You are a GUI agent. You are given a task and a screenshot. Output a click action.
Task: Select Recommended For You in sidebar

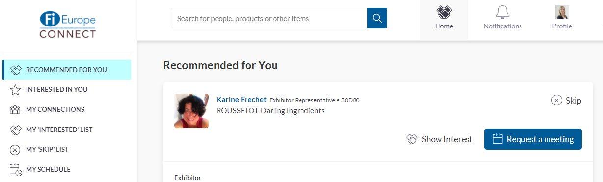[67, 70]
